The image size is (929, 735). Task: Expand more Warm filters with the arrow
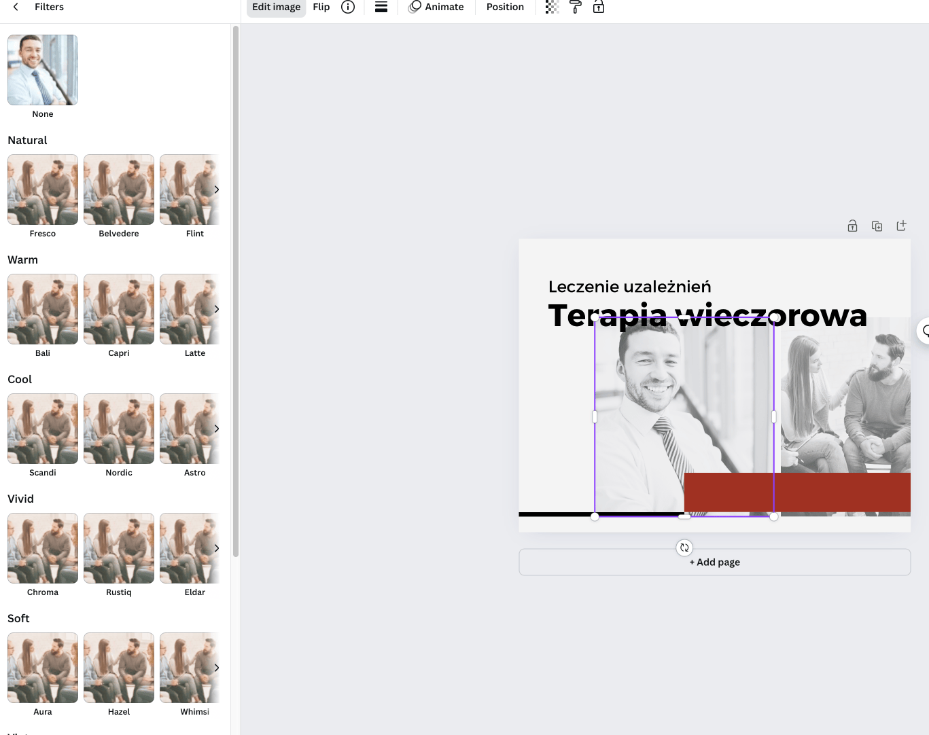[216, 309]
